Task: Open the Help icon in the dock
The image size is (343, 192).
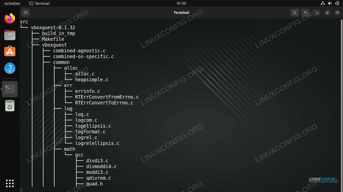Action: 10,68
